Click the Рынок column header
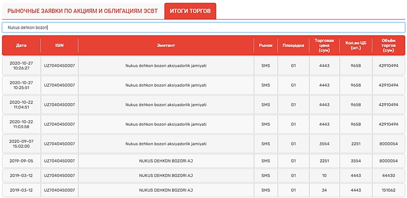This screenshot has width=407, height=198. 266,45
